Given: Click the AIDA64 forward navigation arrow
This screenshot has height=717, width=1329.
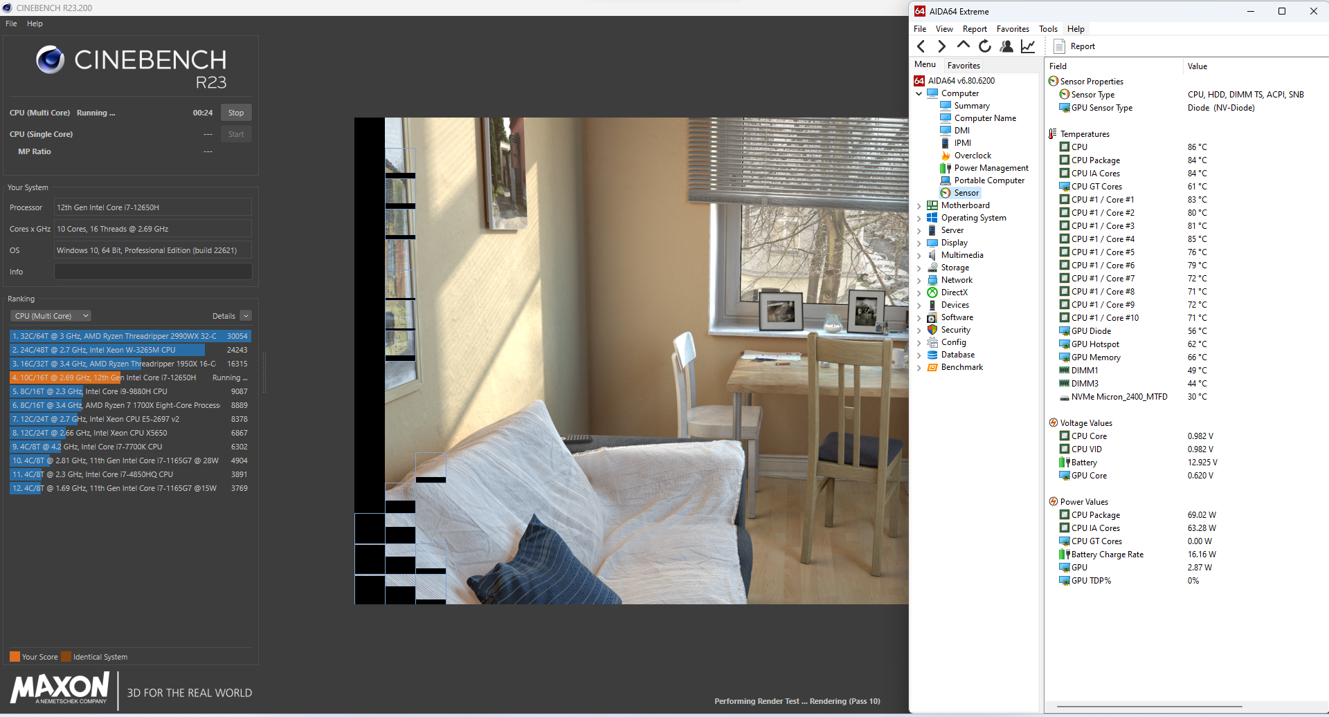Looking at the screenshot, I should click(941, 46).
